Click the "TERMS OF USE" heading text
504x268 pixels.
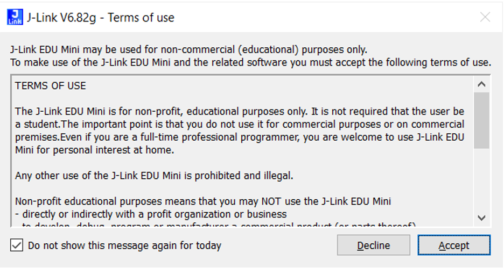51,86
